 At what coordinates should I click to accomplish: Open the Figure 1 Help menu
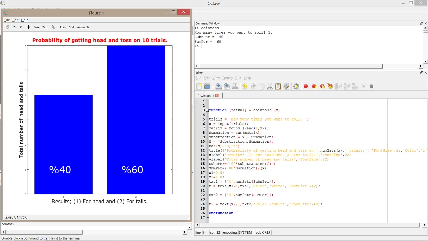point(25,20)
